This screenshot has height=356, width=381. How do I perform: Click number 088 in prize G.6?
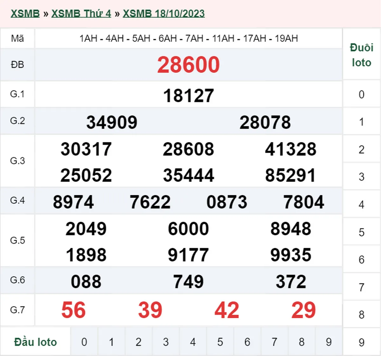coord(86,280)
